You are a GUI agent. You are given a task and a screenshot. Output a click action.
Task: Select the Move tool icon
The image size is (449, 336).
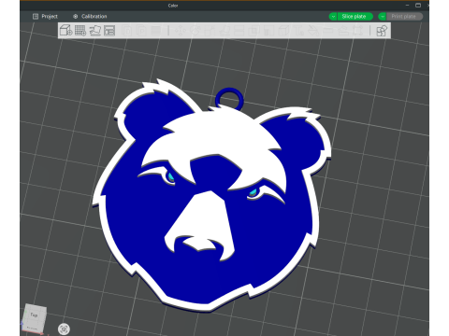click(x=181, y=31)
